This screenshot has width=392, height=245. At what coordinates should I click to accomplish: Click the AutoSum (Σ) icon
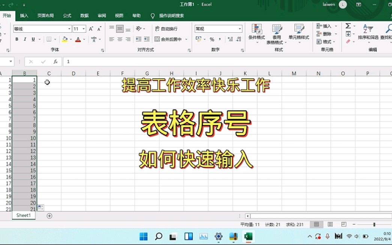coord(348,26)
